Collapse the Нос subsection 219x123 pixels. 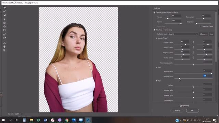(x=157, y=67)
